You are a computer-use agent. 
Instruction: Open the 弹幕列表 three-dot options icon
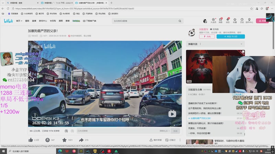(x=200, y=44)
